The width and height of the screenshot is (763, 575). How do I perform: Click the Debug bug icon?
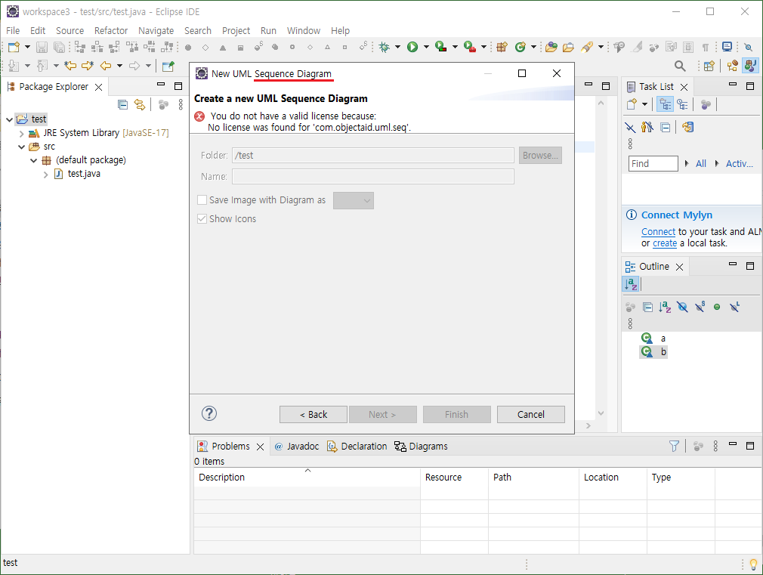coord(385,47)
